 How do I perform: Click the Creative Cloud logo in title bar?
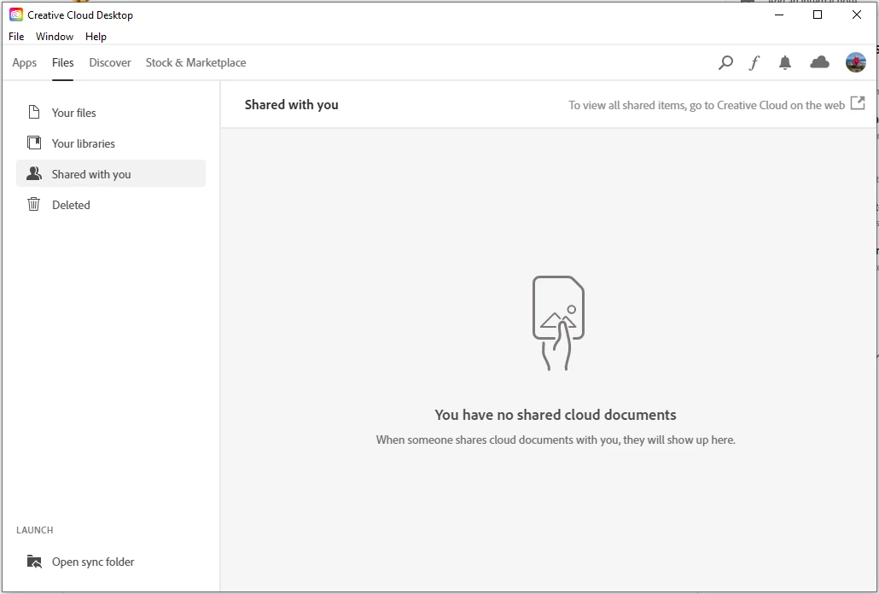[15, 15]
